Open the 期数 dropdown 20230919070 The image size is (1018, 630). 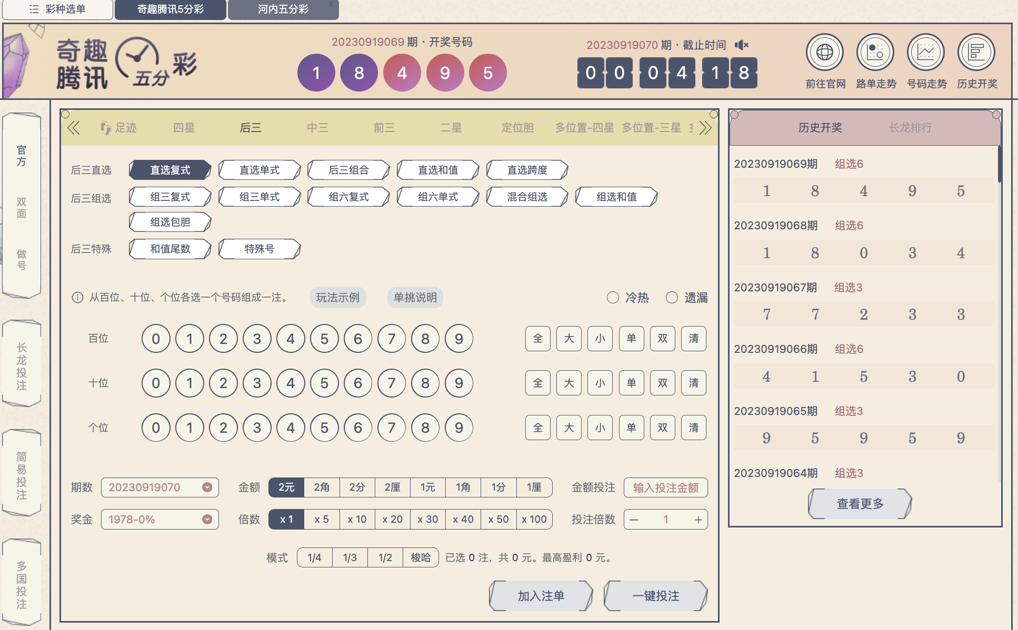pos(159,487)
